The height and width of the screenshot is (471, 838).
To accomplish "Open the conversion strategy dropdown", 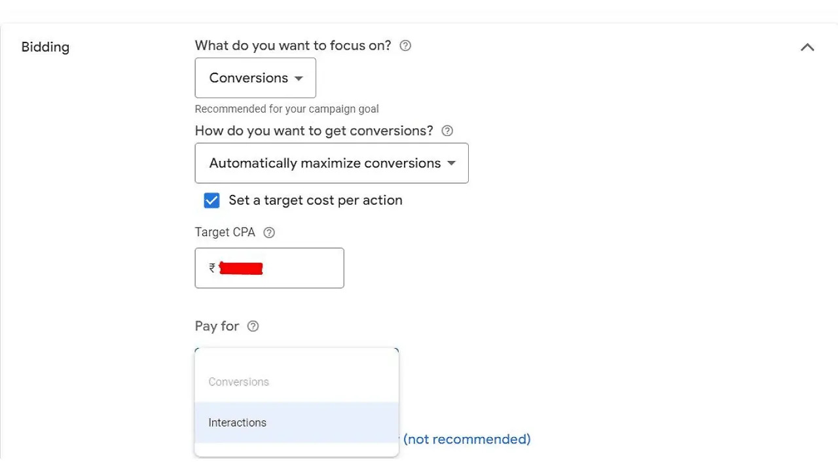I will (331, 163).
